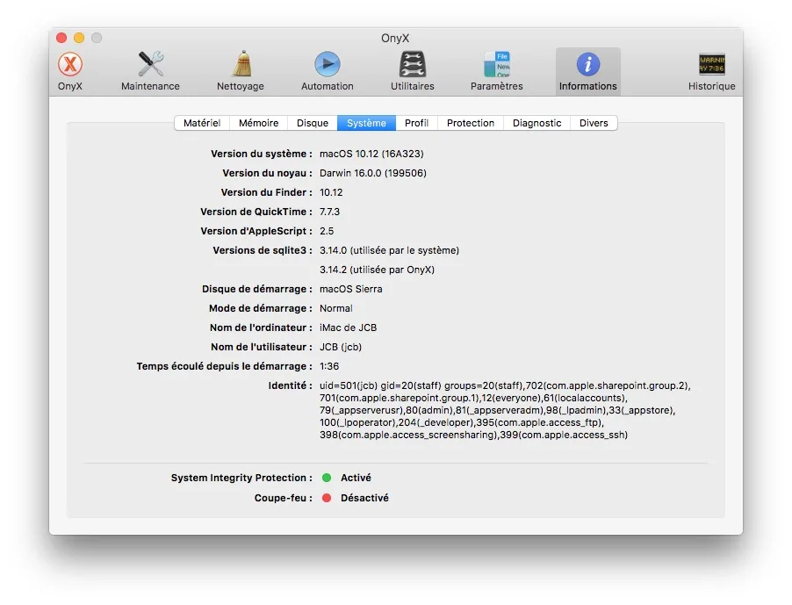Click the System Integrity Protection label
Screen dimensions: 792x605
pyautogui.click(x=241, y=478)
